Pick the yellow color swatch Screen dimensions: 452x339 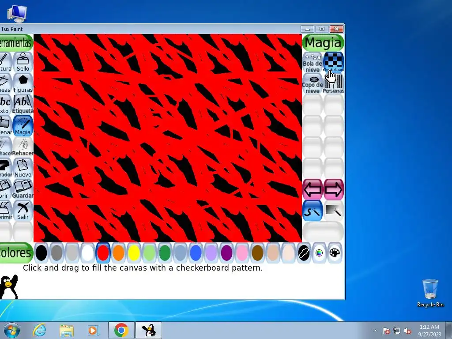point(134,253)
